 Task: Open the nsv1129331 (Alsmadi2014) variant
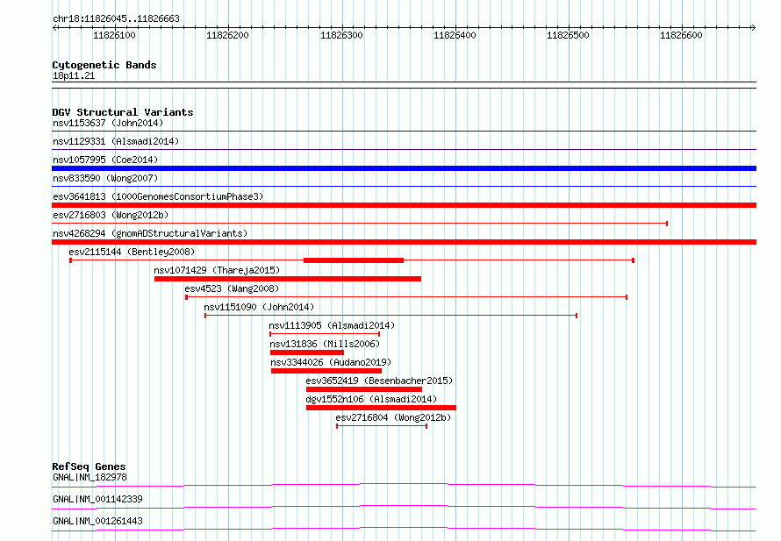[x=116, y=141]
